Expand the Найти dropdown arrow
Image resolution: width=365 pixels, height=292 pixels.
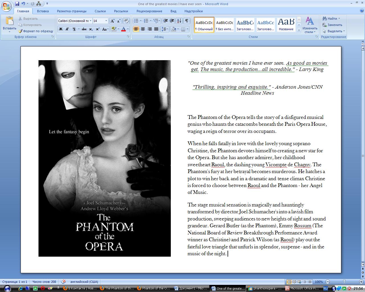[339, 19]
